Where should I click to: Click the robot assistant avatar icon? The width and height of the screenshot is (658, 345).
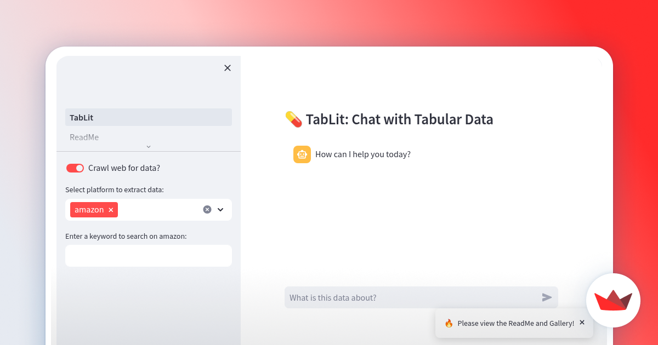point(302,154)
